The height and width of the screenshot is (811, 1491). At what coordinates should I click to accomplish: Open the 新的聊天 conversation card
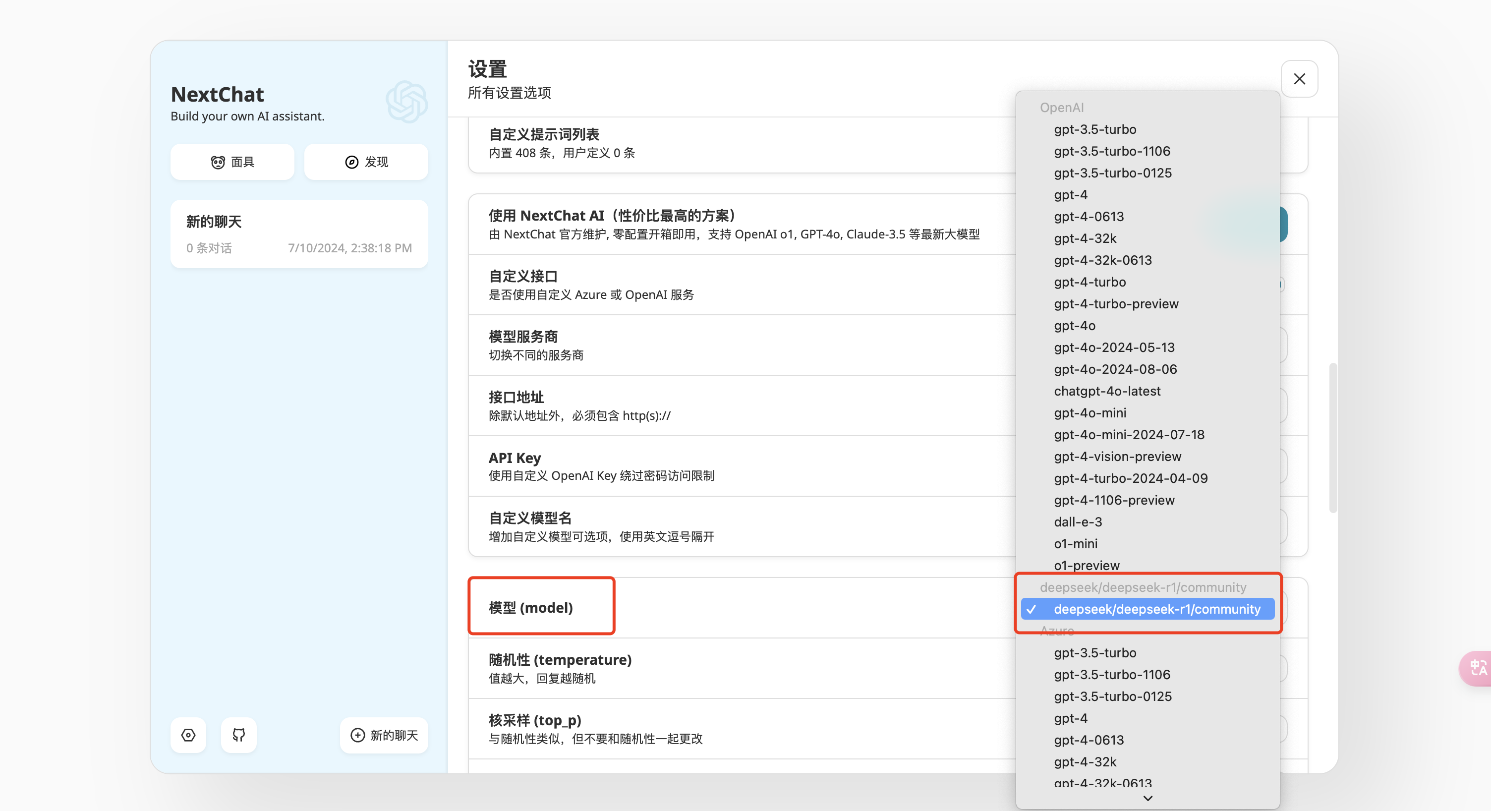point(299,234)
